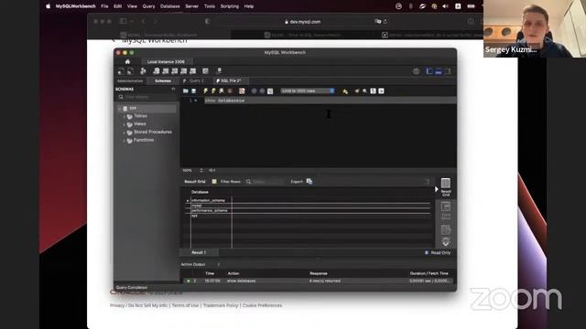Toggle the result grid wrap icon beside Result Grid label
Screen dimensions: 586x329
pos(214,181)
